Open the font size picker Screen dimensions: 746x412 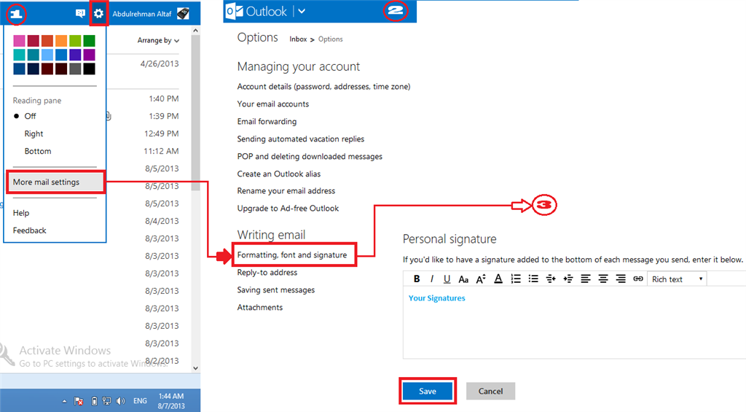[481, 279]
